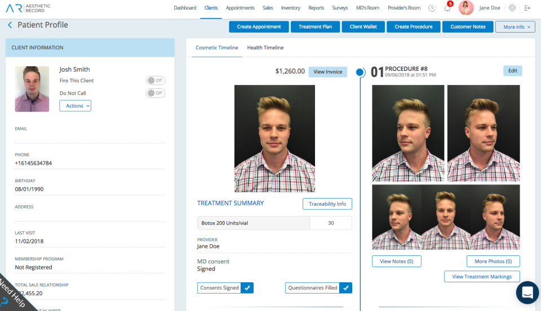Click the Consents Signed checkmark
The image size is (541, 311).
point(247,287)
